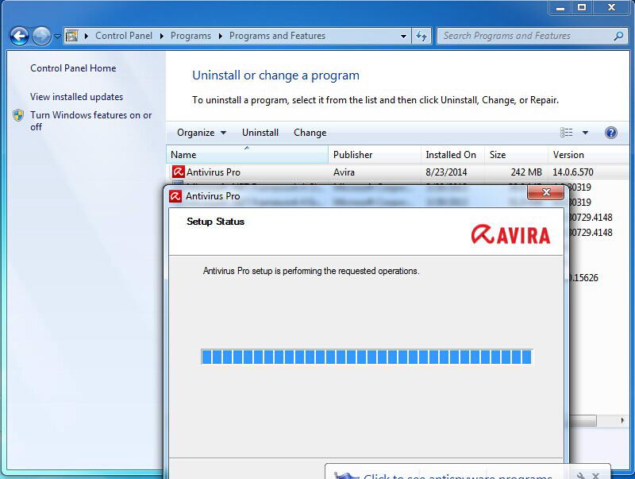Select Programs and Features breadcrumb

pyautogui.click(x=277, y=36)
